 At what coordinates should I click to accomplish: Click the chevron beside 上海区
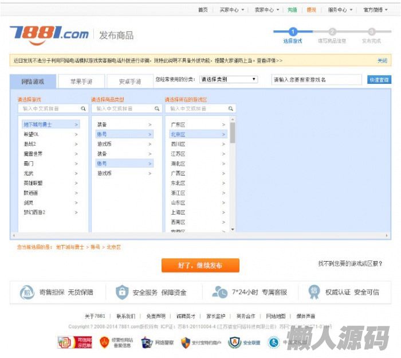click(x=223, y=212)
